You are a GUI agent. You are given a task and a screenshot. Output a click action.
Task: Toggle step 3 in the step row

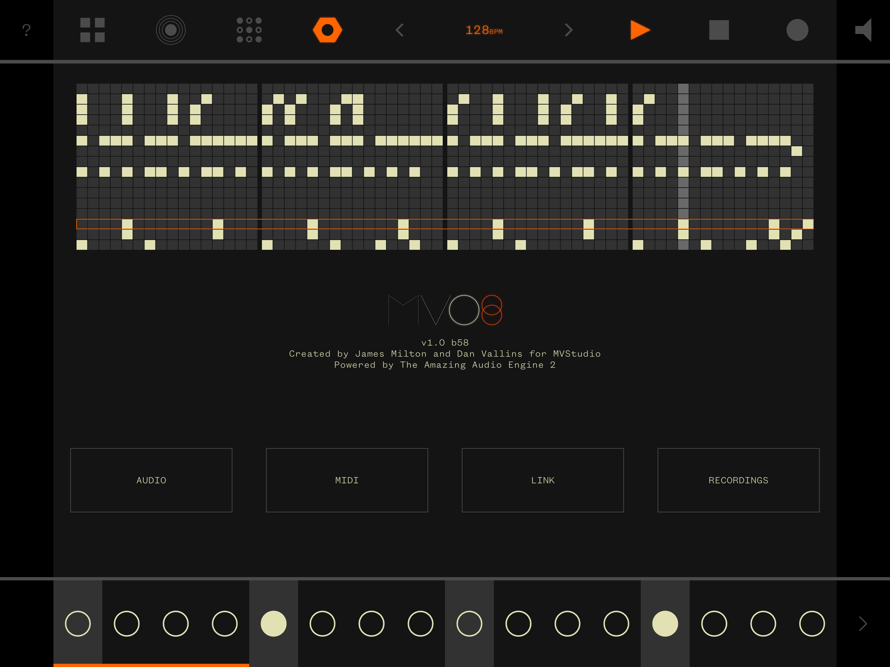pos(176,624)
